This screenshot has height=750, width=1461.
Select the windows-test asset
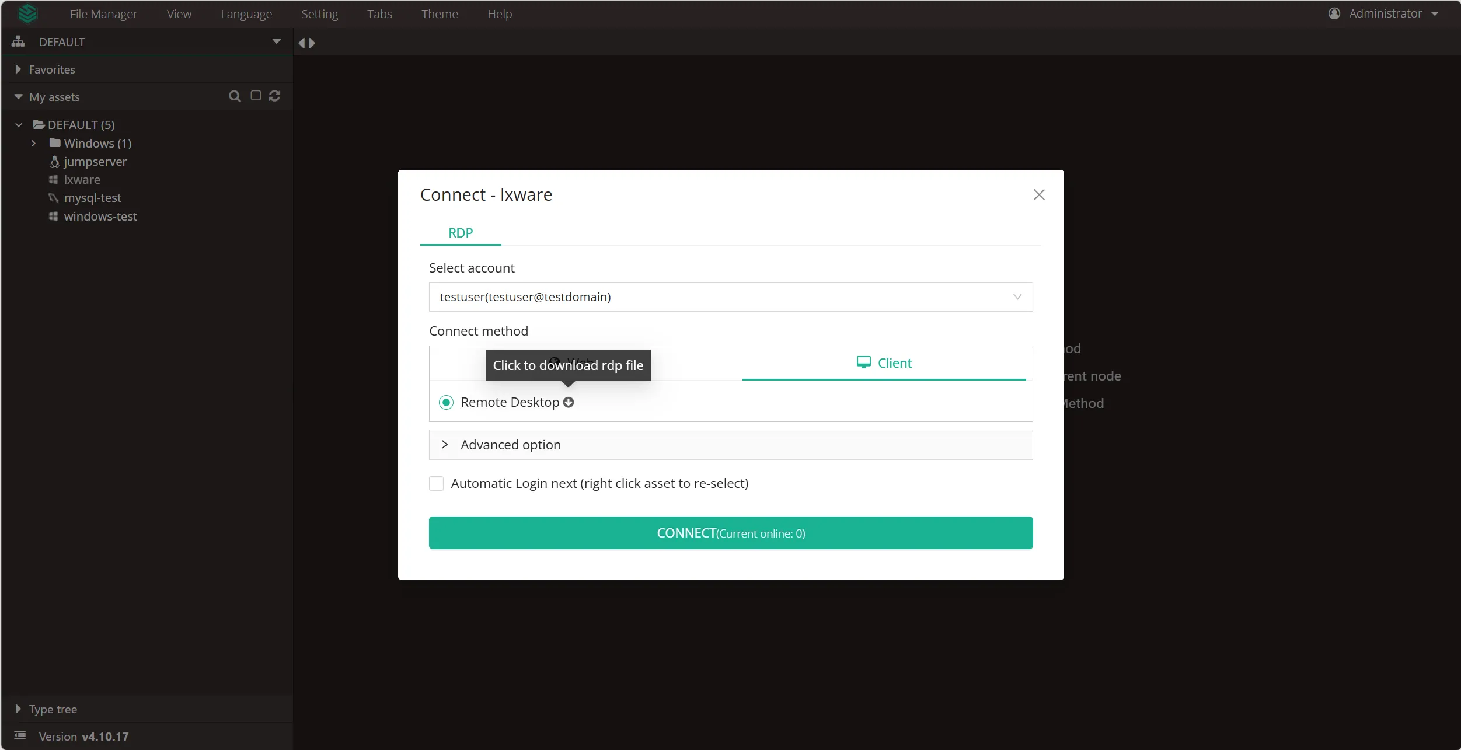click(x=100, y=216)
